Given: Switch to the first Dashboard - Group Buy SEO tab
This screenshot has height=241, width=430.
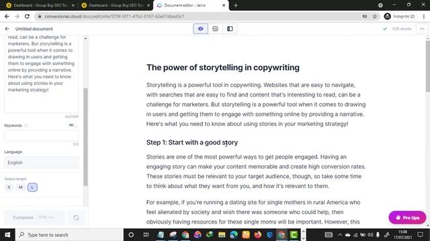Looking at the screenshot, I should click(x=40, y=5).
